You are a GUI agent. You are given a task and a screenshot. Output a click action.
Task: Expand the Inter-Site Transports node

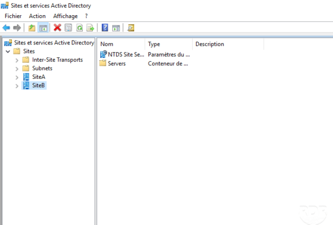17,60
